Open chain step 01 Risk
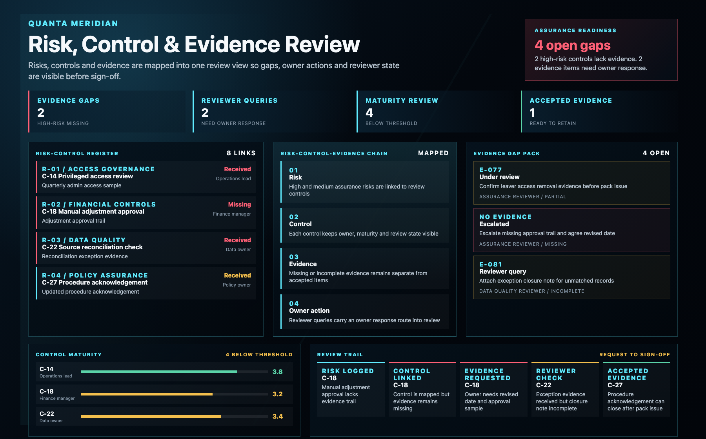706x439 pixels. pos(365,182)
